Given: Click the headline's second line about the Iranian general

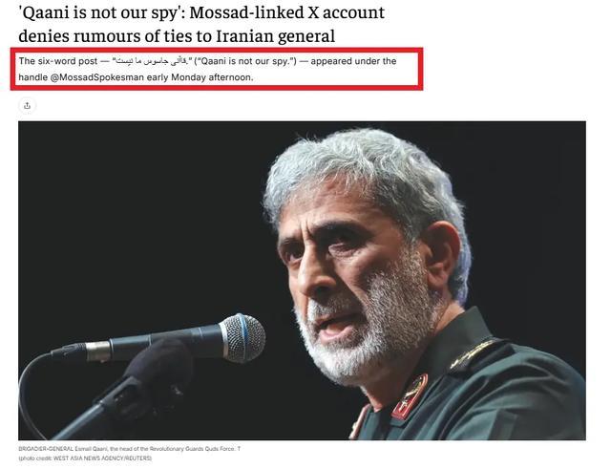Looking at the screenshot, I should [177, 36].
